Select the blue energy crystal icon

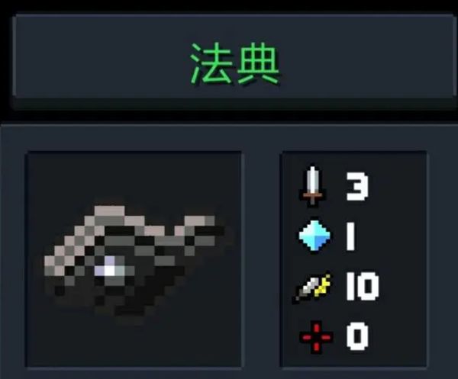[x=314, y=236]
